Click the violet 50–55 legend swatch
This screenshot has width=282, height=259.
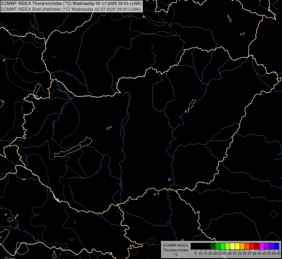272,246
